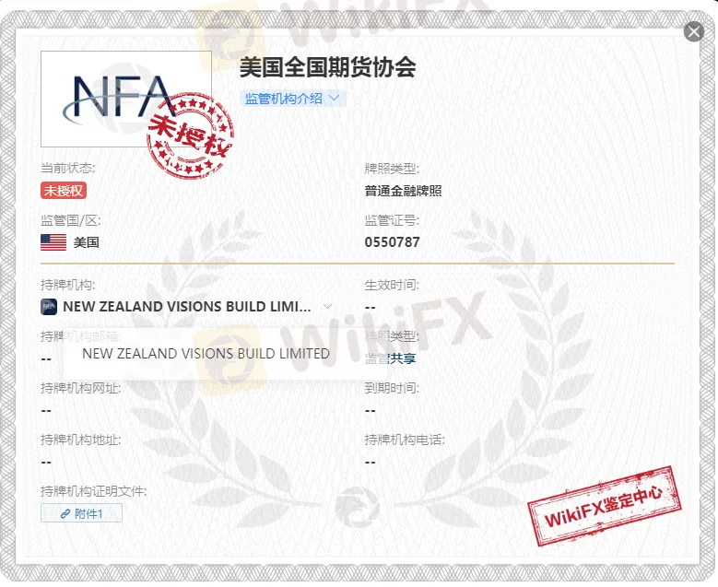The image size is (718, 587).
Task: Click the title 美国全国期货协会
Action: pyautogui.click(x=328, y=67)
